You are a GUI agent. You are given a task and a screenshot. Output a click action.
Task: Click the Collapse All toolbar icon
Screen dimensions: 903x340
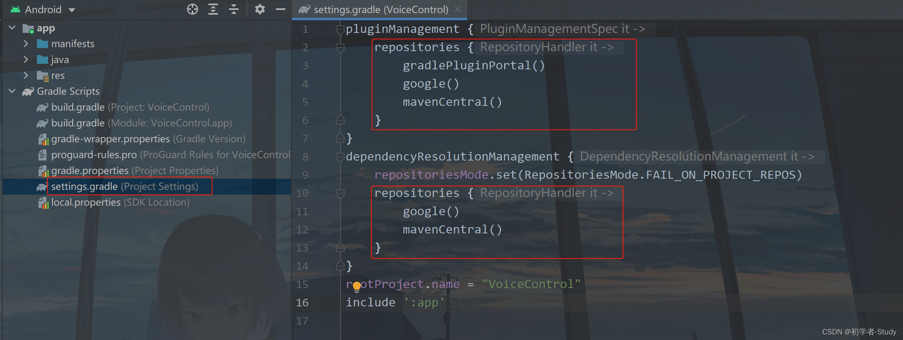coord(234,9)
